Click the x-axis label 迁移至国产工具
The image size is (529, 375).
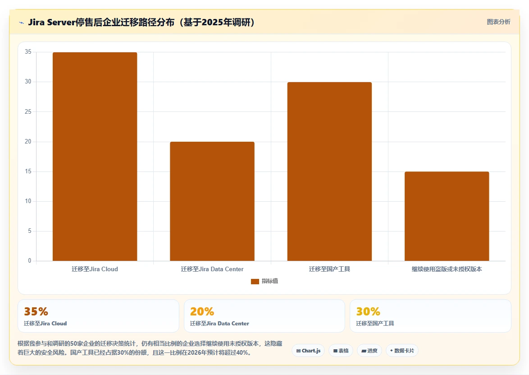coord(330,269)
